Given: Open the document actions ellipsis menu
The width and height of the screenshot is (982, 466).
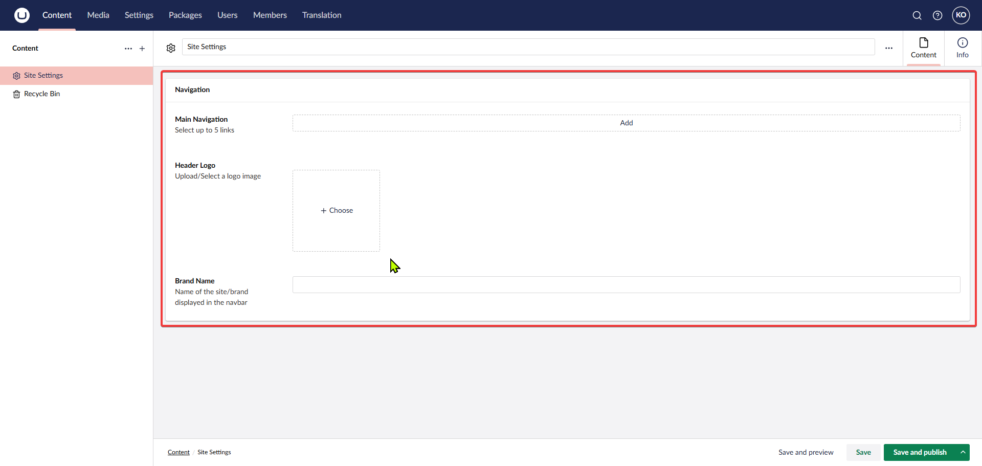Looking at the screenshot, I should pos(889,47).
